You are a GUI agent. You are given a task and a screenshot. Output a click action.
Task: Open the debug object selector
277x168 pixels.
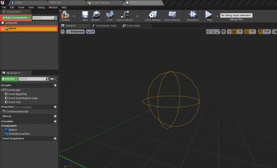236,15
